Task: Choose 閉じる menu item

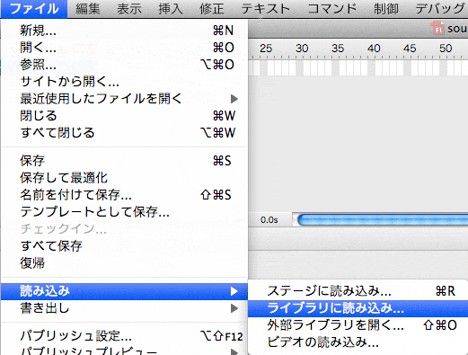Action: coord(124,116)
